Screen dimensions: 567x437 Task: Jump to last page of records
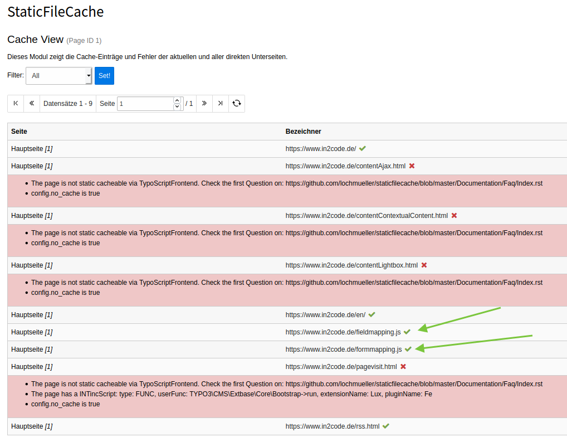(221, 104)
